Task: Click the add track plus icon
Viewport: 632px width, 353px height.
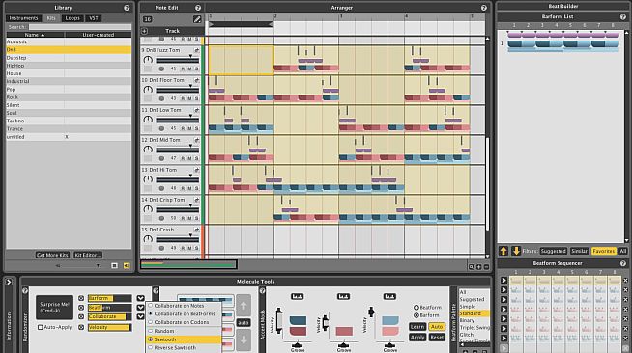Action: pyautogui.click(x=145, y=31)
